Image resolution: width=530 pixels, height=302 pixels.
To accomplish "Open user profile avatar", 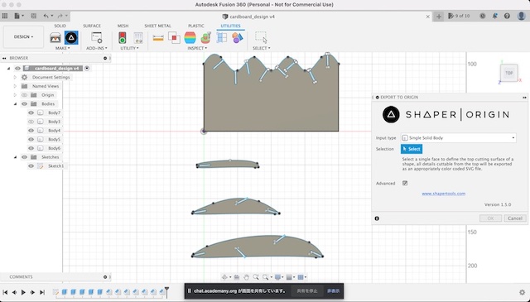I will pos(521,16).
